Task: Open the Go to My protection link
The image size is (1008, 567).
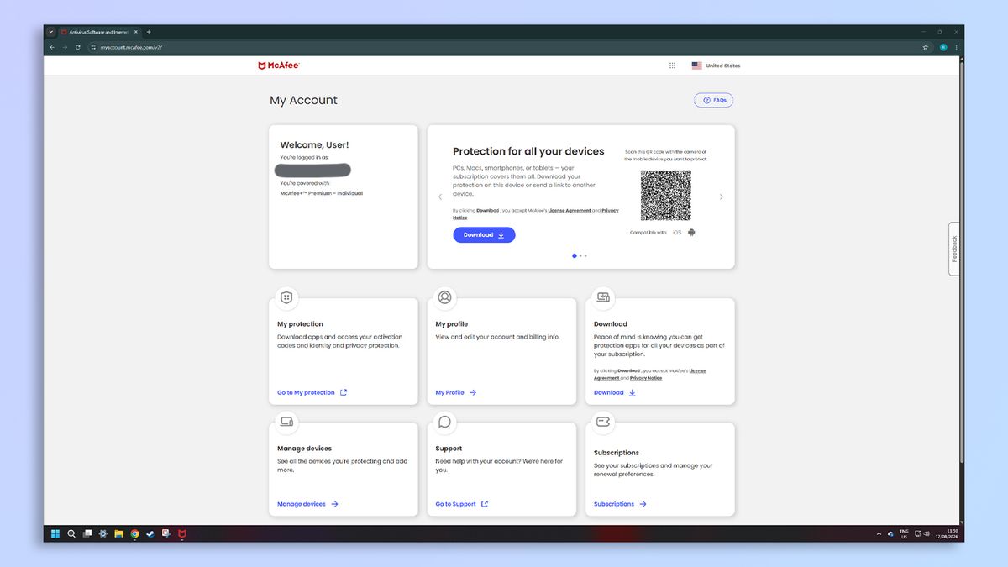Action: 312,392
